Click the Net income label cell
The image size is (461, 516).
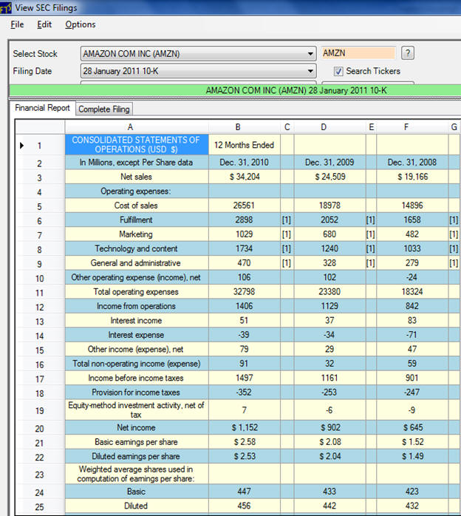pyautogui.click(x=137, y=427)
